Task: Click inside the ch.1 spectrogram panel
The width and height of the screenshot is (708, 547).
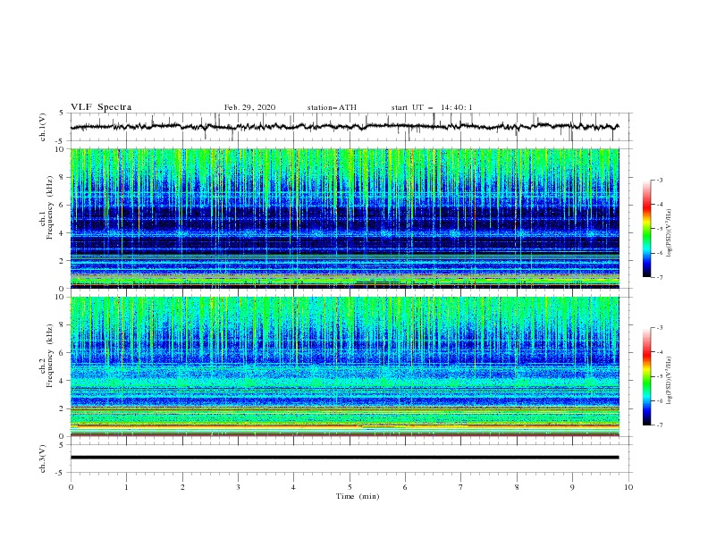Action: pyautogui.click(x=344, y=218)
